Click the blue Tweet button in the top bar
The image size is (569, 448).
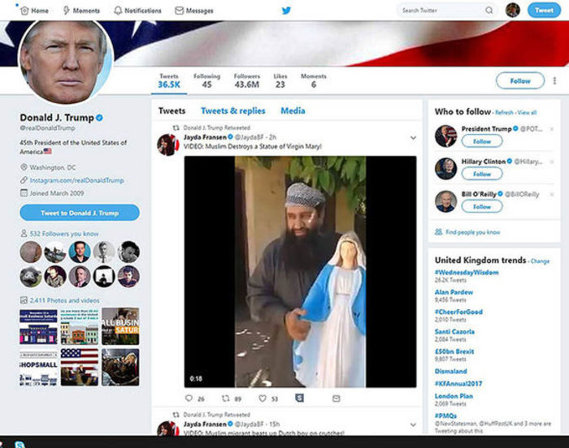coord(544,11)
